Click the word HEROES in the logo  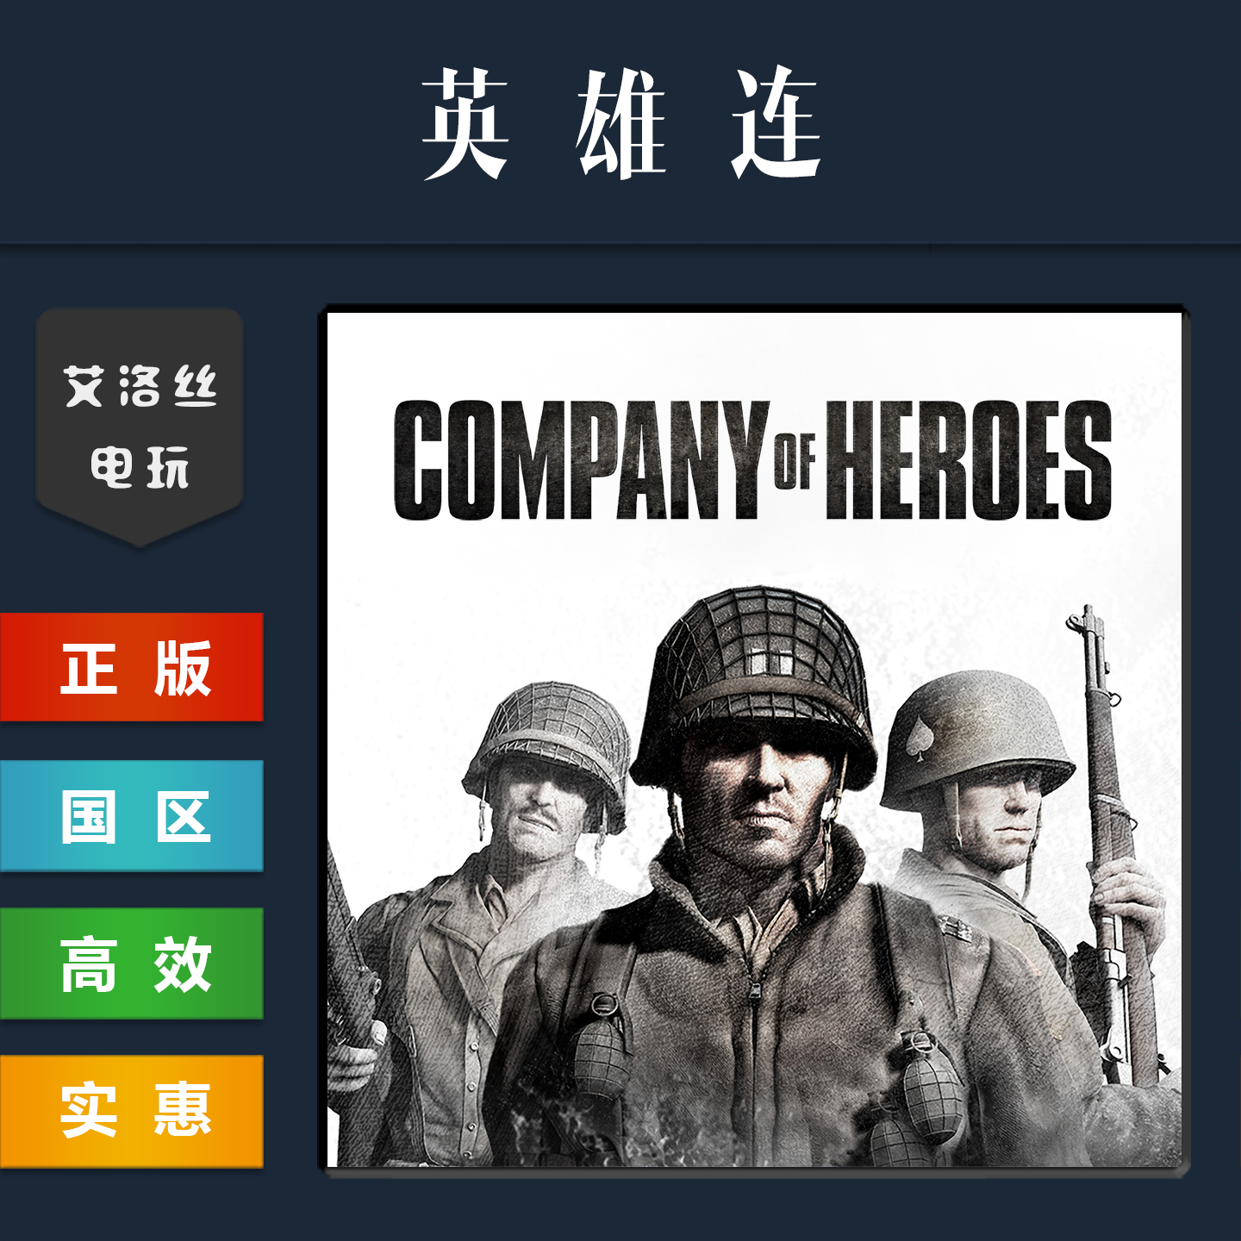[x=967, y=460]
